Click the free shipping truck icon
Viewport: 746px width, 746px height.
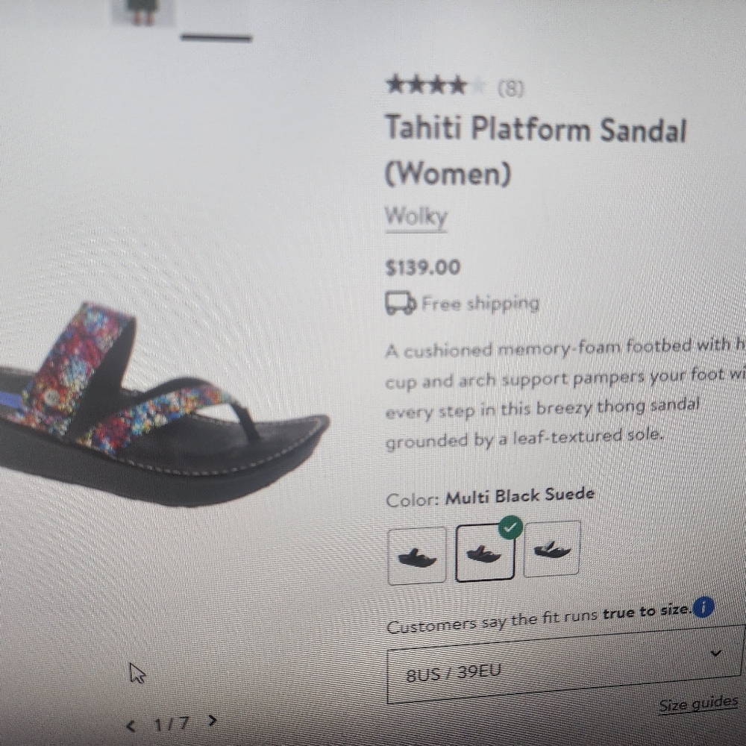click(401, 302)
